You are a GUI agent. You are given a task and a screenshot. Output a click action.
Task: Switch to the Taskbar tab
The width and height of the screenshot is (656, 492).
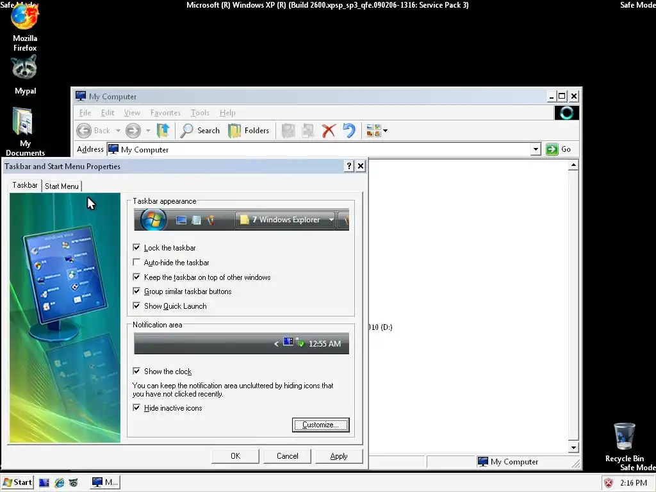tap(25, 185)
